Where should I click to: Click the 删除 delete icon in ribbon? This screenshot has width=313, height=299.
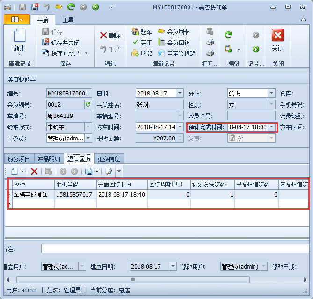110,36
